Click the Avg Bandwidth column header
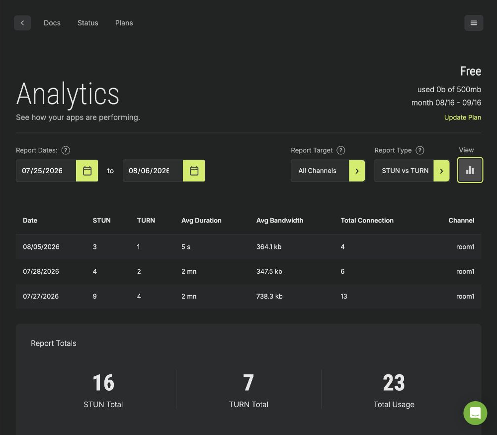This screenshot has height=435, width=497. 279,220
